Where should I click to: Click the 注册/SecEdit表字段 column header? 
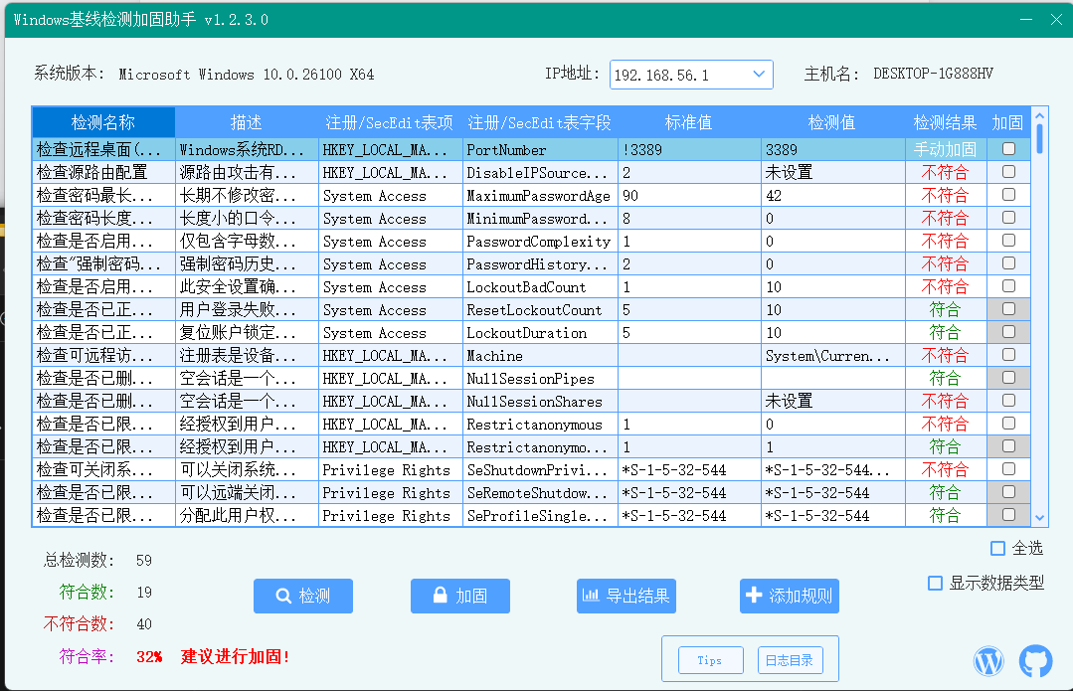coord(540,122)
